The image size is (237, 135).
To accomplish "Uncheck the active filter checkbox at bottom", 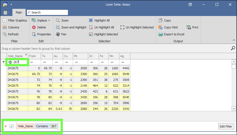I will coord(12,126).
